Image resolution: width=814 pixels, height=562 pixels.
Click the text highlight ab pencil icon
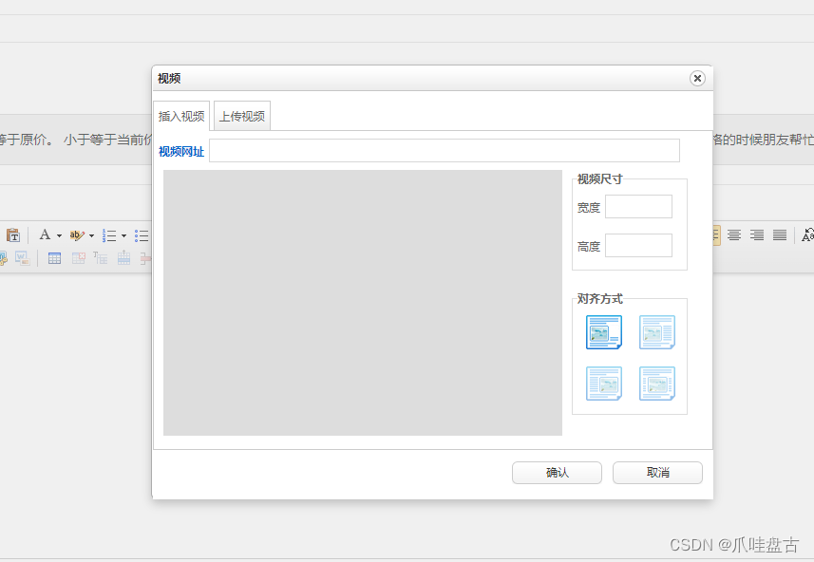click(x=77, y=235)
